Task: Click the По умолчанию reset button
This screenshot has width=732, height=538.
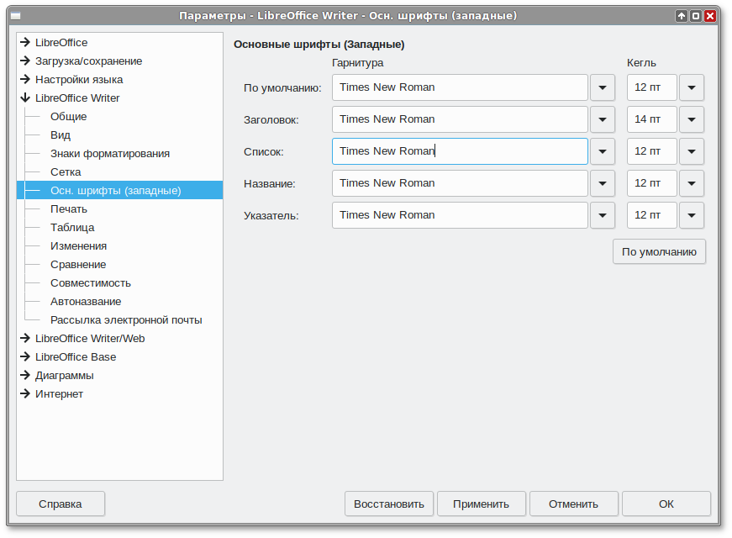Action: [659, 251]
